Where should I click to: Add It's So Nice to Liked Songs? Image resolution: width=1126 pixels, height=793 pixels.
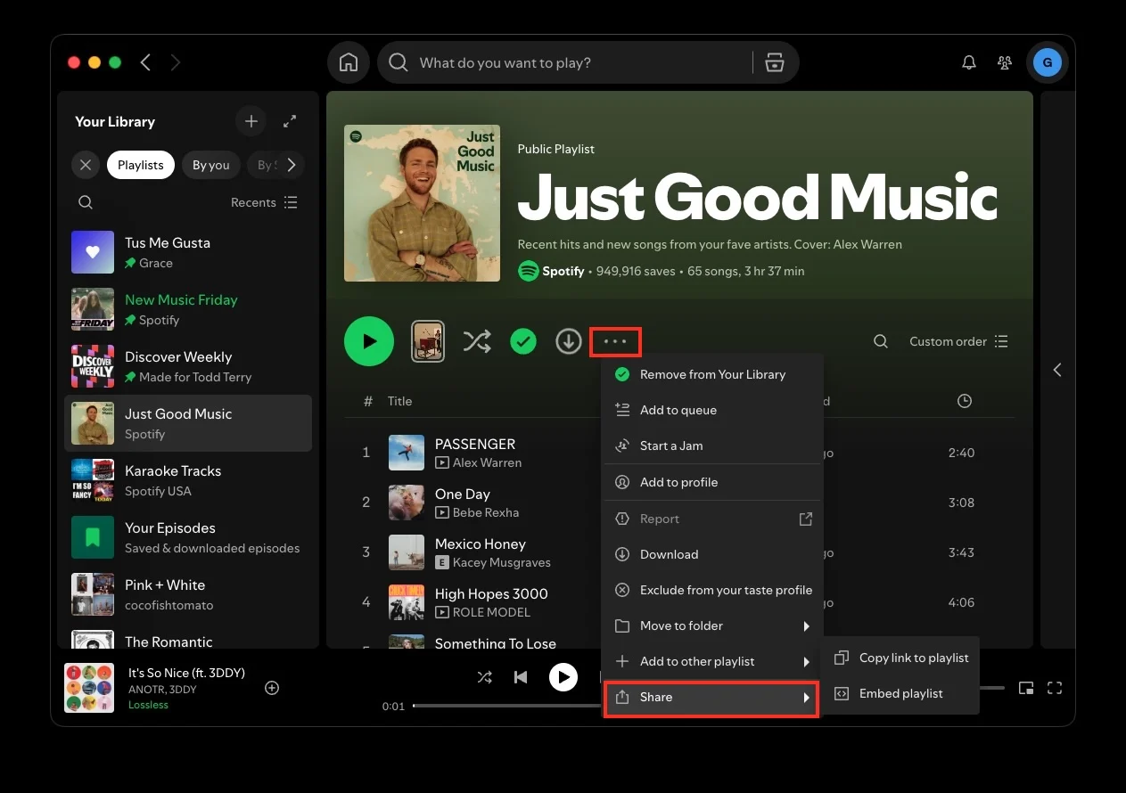[x=273, y=688]
